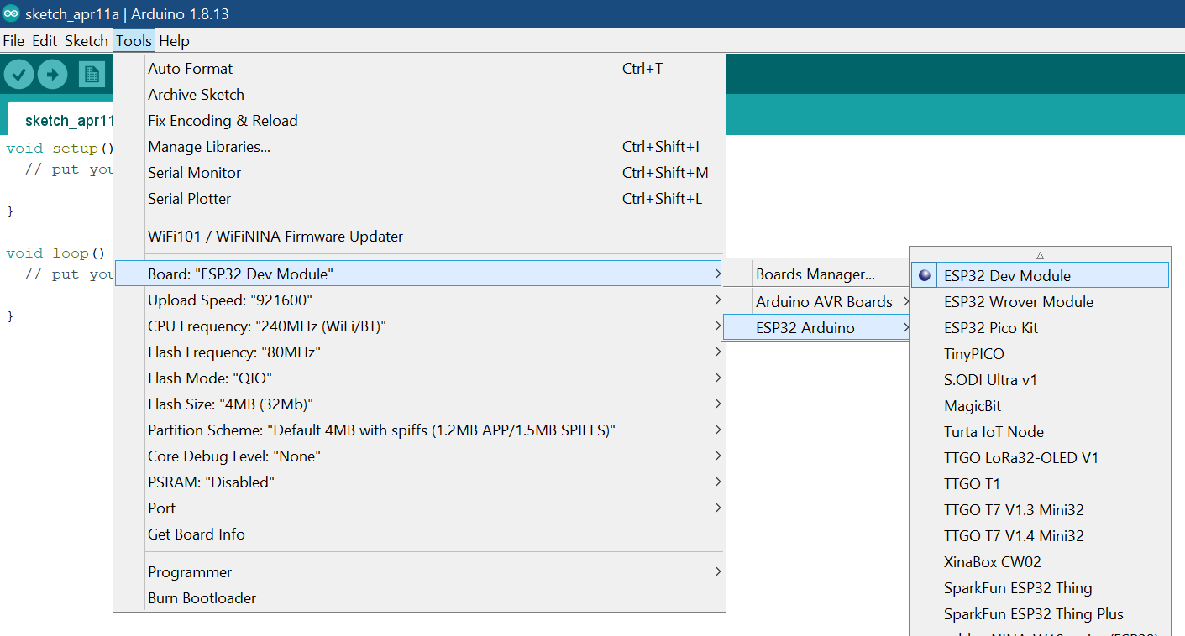This screenshot has height=636, width=1185.
Task: Click the title bar text "sketch_apr11a | Arduino 1.8.13"
Action: click(x=127, y=14)
